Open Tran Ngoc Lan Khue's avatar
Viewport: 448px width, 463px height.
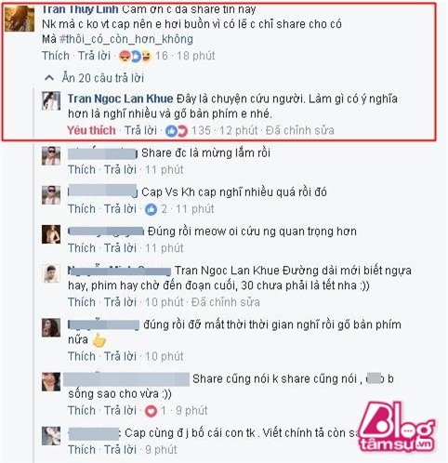click(51, 100)
